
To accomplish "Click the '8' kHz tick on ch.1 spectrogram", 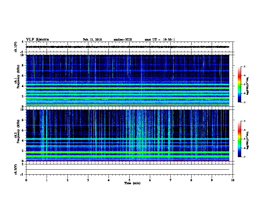I will 22,65.
